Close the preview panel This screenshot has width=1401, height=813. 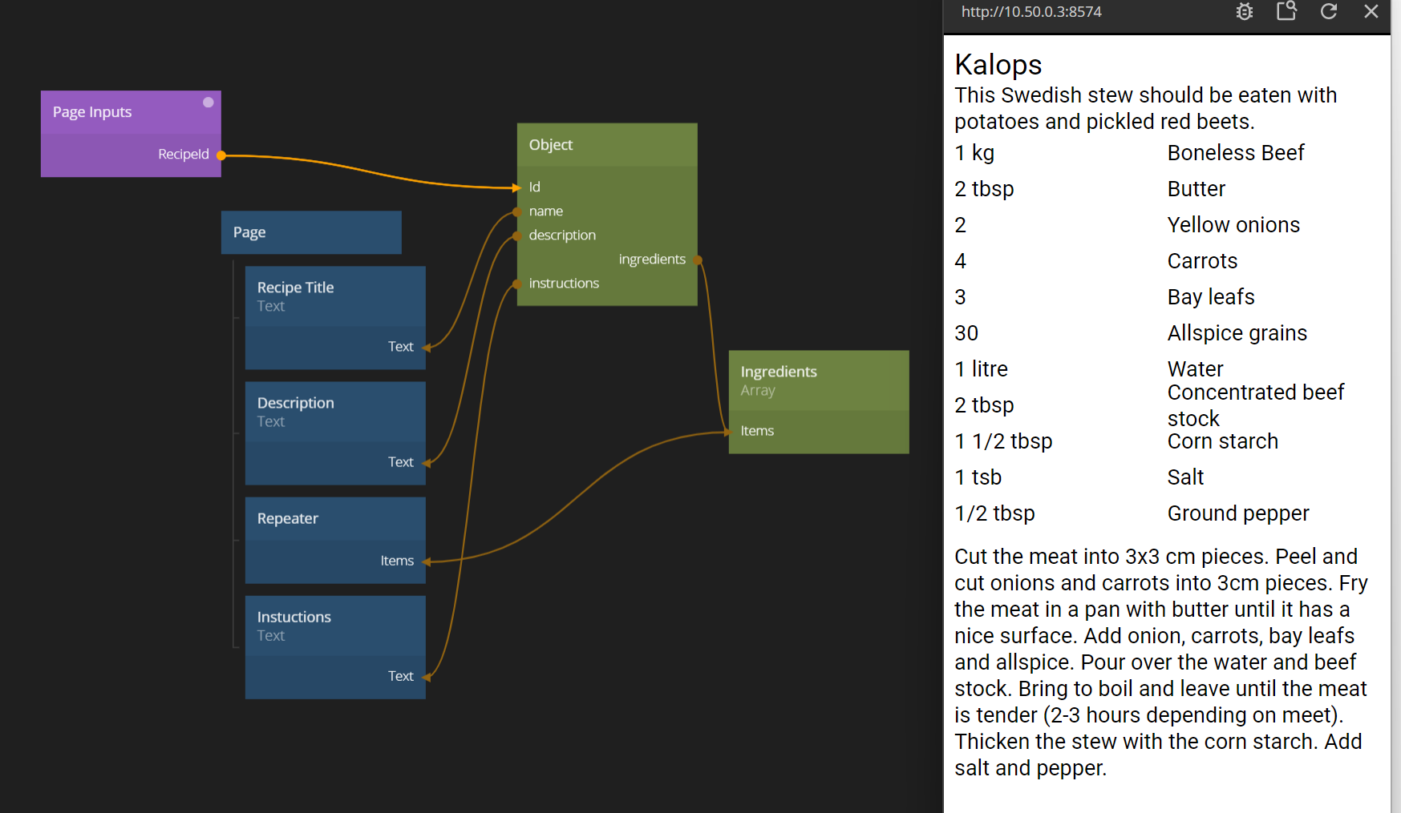point(1371,11)
